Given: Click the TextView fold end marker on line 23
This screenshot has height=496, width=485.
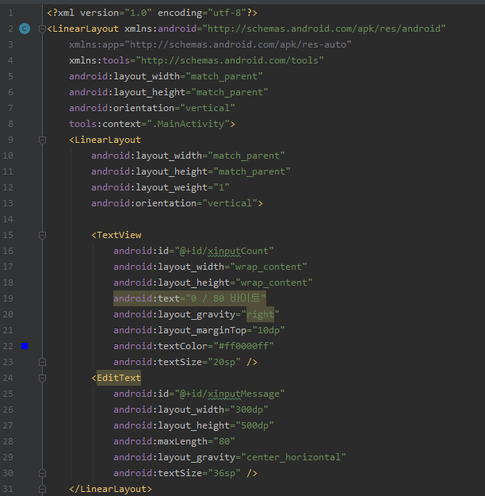Looking at the screenshot, I should pos(42,362).
